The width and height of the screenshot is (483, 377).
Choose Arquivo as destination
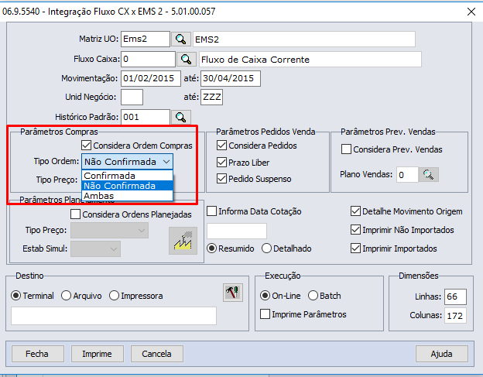pos(67,296)
